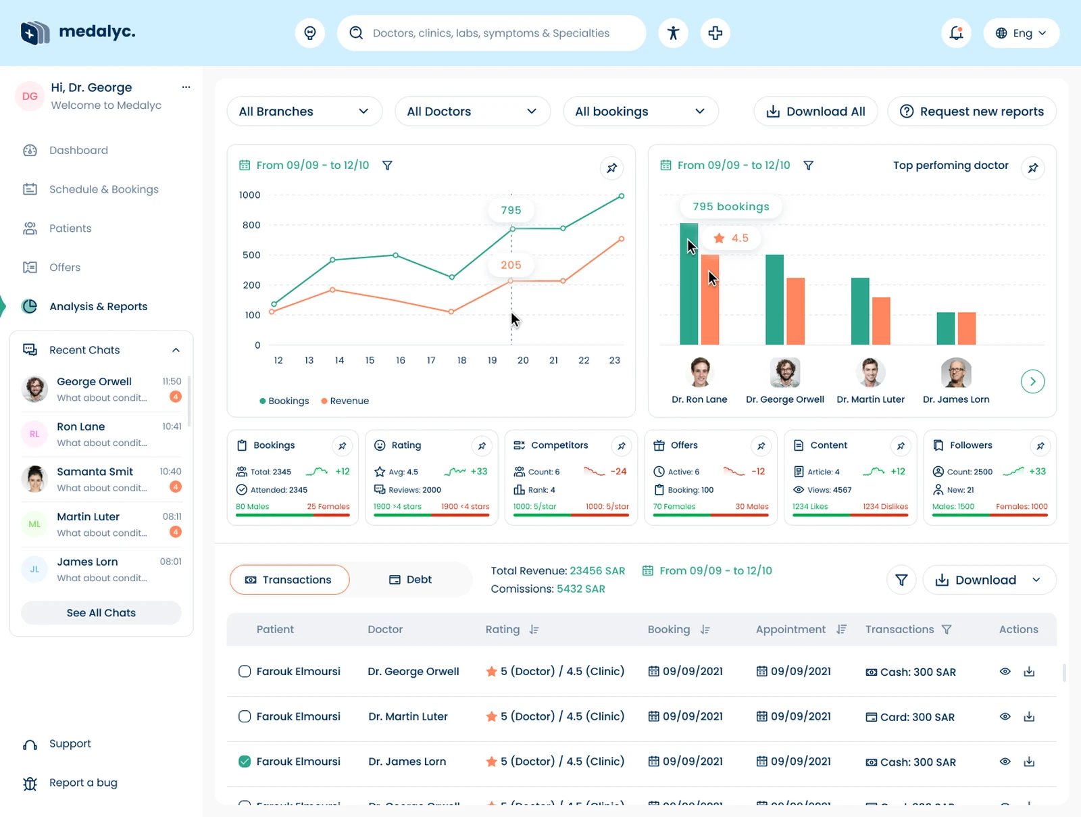
Task: Pin the Top performing doctor chart
Action: [1033, 168]
